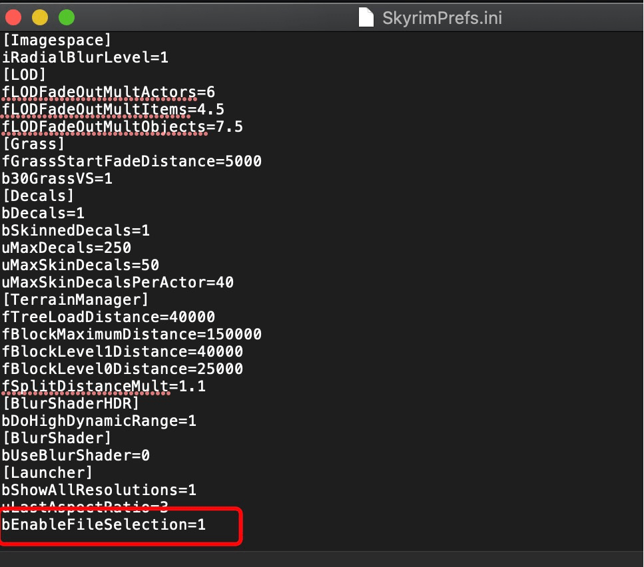
Task: Click the uMaxSkinDecalsPerActor=40 line
Action: (x=118, y=282)
